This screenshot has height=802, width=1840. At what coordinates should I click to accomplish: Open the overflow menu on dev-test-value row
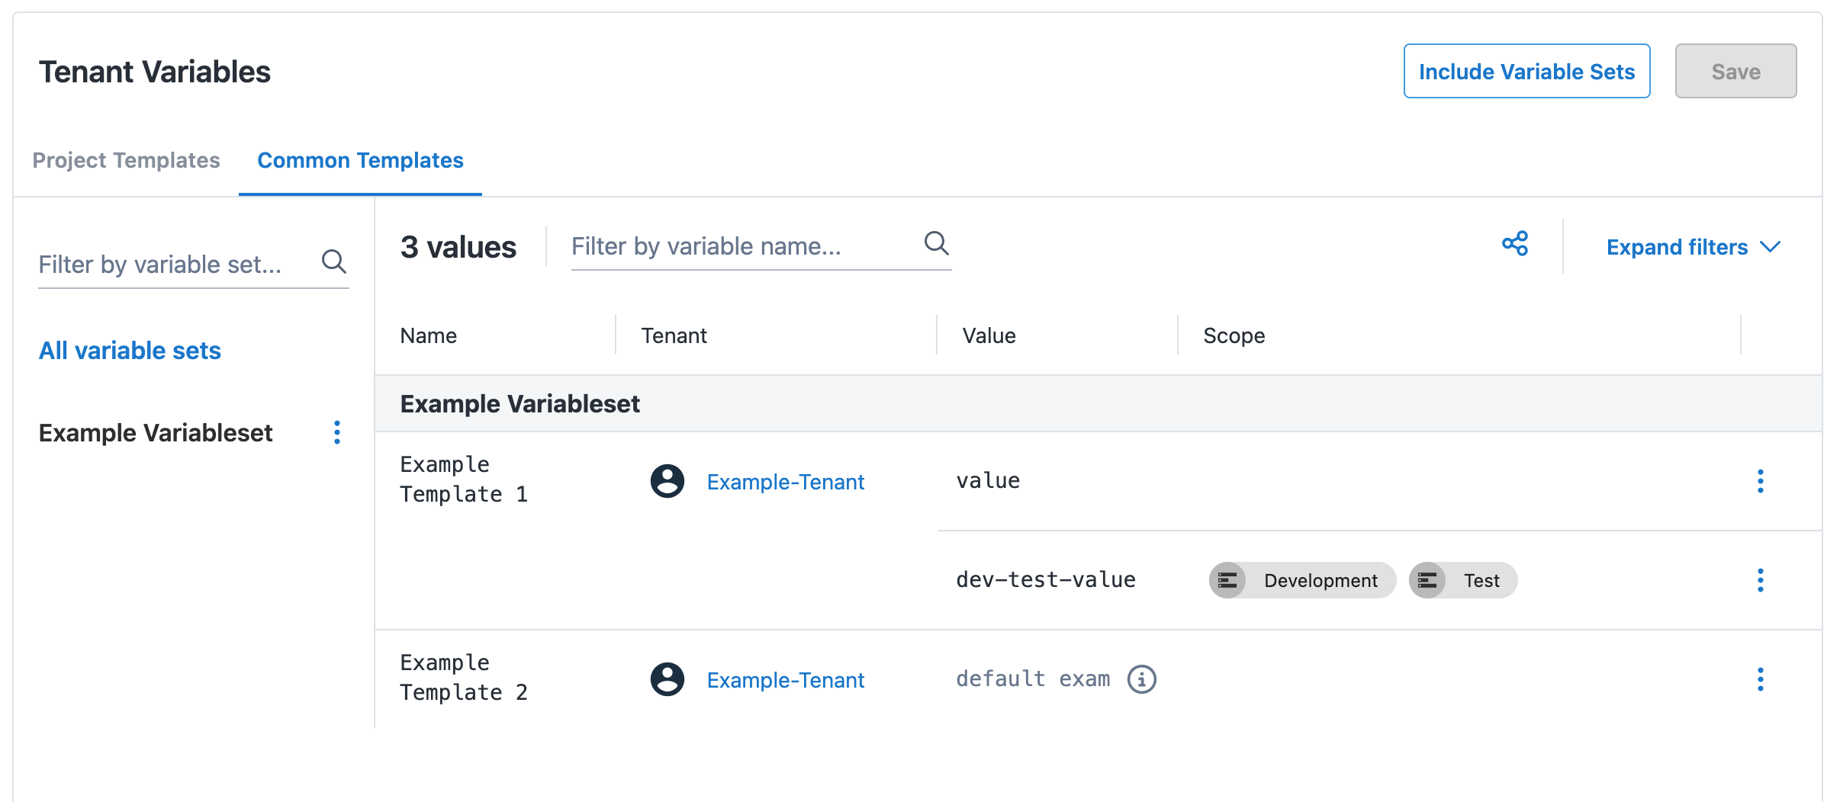(x=1761, y=581)
